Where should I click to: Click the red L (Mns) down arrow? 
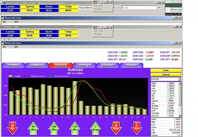(137, 128)
